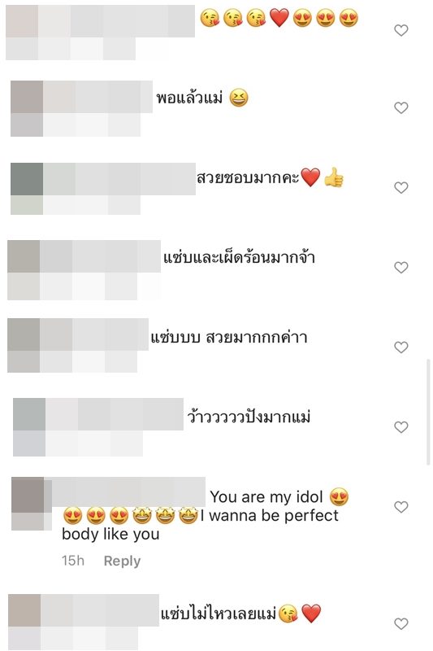This screenshot has height=651, width=433.
Task: Click the blurred username of the top emoji comment
Action: pos(116,21)
